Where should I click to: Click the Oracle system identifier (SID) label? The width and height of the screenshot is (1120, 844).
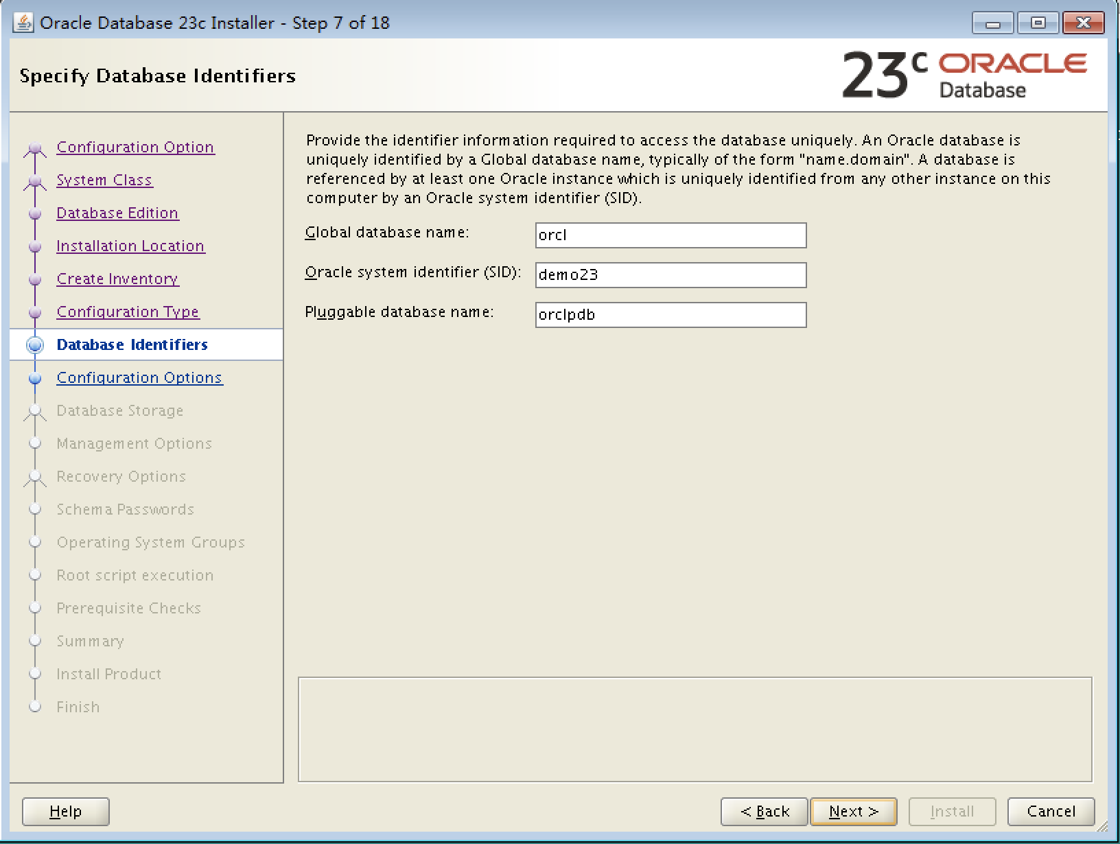click(x=413, y=272)
